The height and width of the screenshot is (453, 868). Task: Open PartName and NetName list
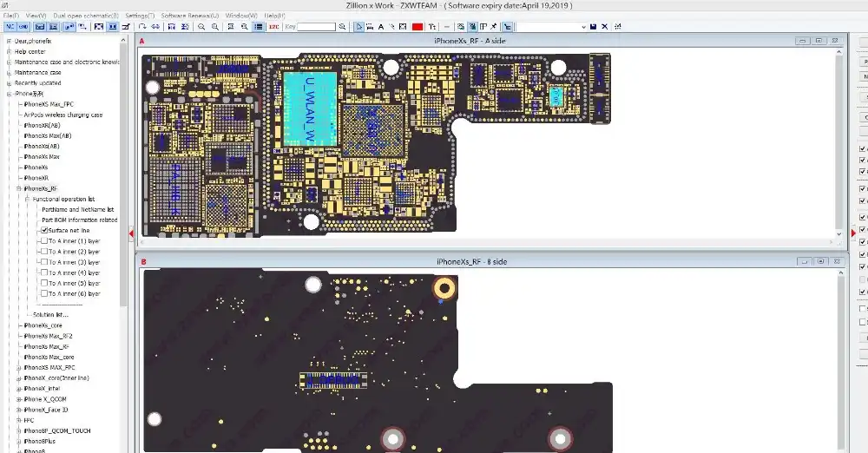click(x=77, y=209)
